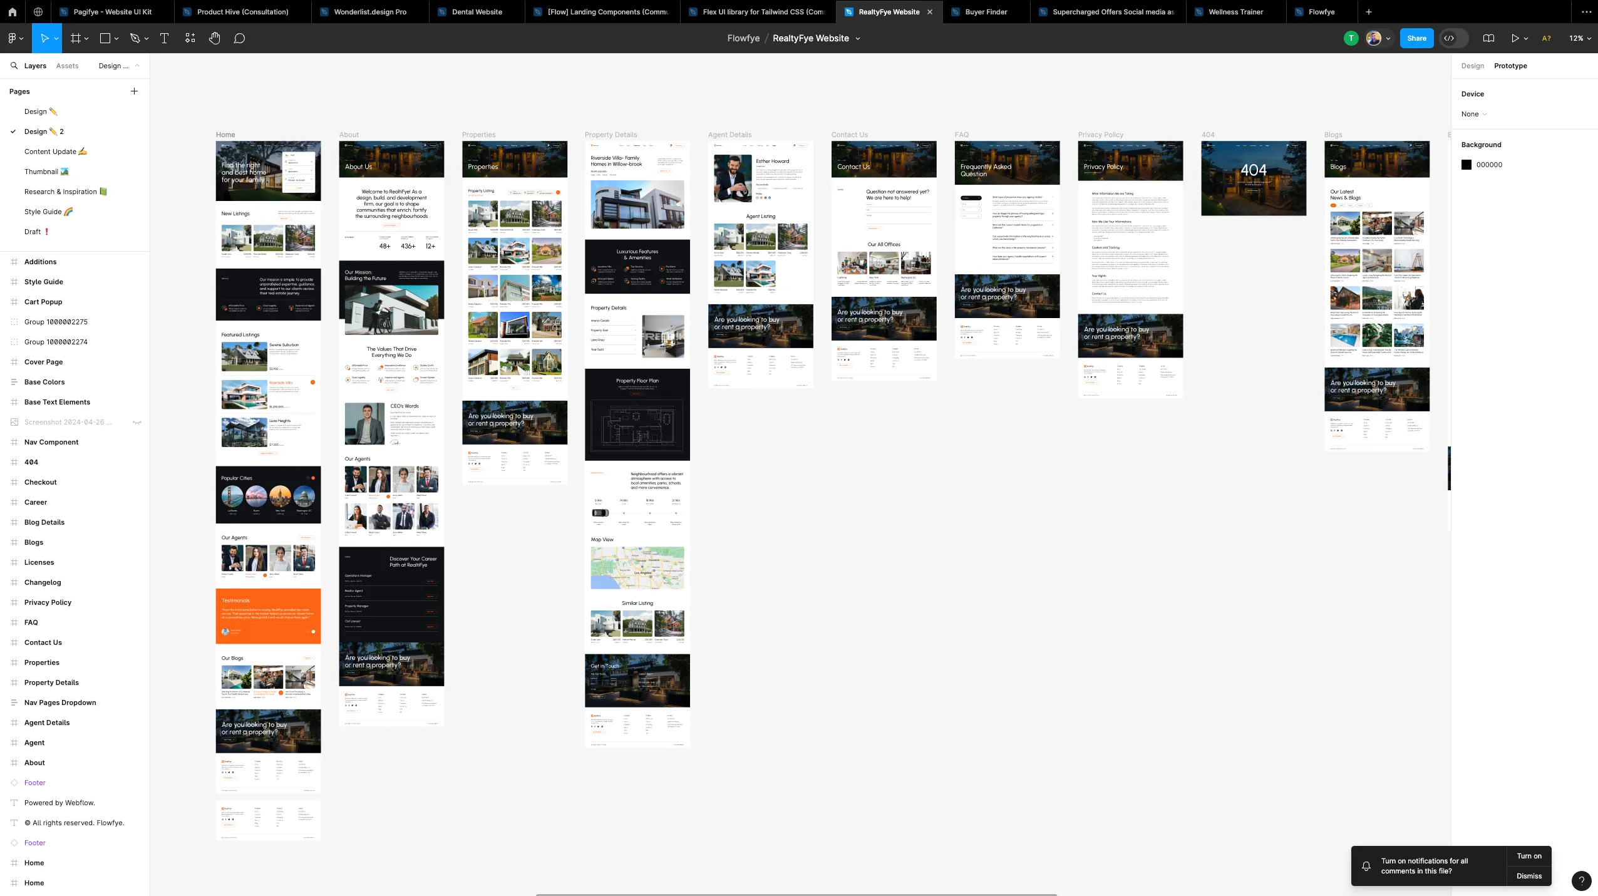Select the Style Guide page
Viewport: 1598px width, 896px height.
tap(43, 212)
